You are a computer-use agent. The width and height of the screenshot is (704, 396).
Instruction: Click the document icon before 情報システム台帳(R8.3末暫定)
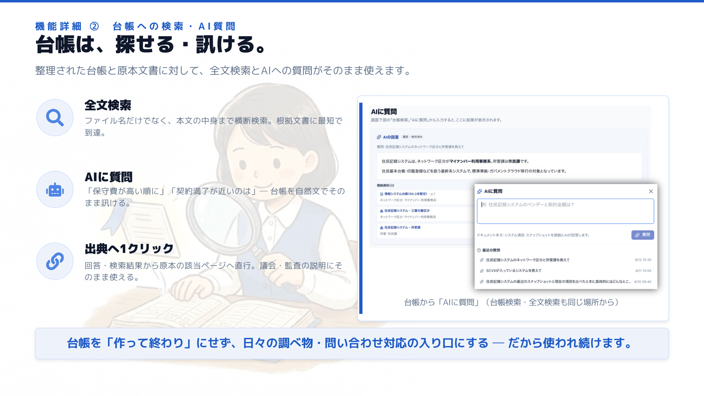[x=381, y=194]
